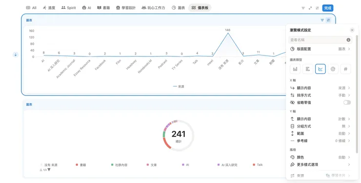Switch to the 進度 tab
Image resolution: width=361 pixels, height=183 pixels.
(x=49, y=8)
